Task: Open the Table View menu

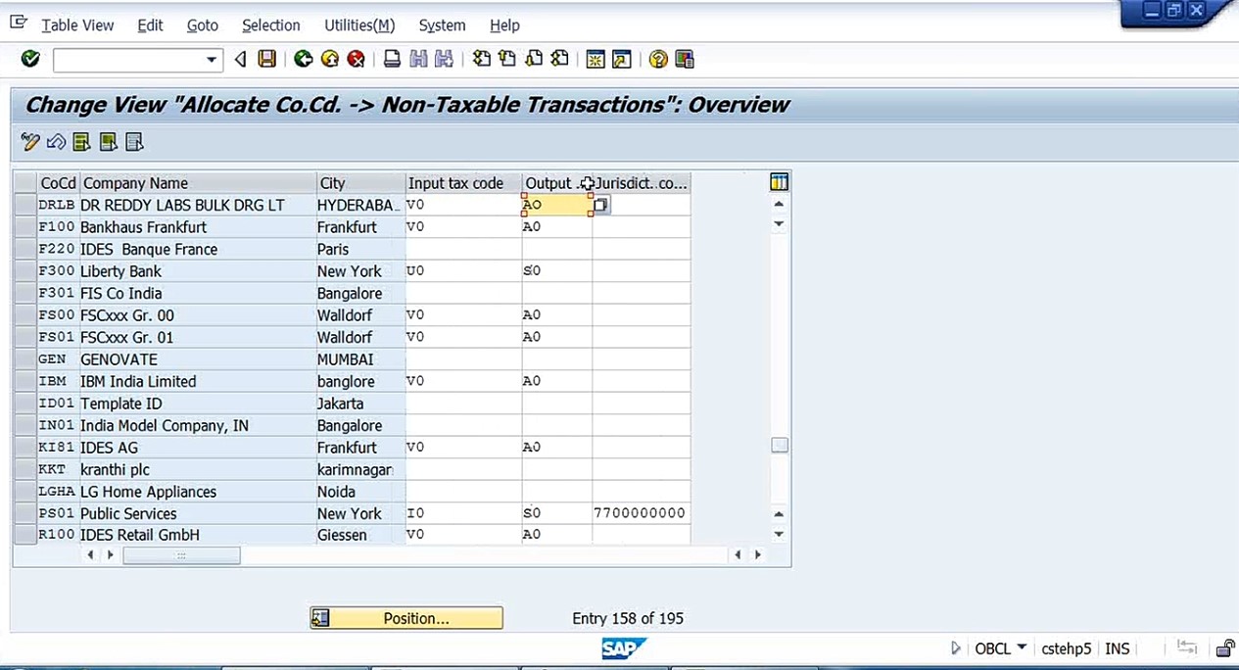Action: pos(77,25)
